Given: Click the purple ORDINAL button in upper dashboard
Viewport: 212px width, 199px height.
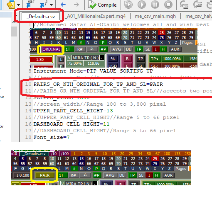Looking at the screenshot, I should (x=51, y=49).
